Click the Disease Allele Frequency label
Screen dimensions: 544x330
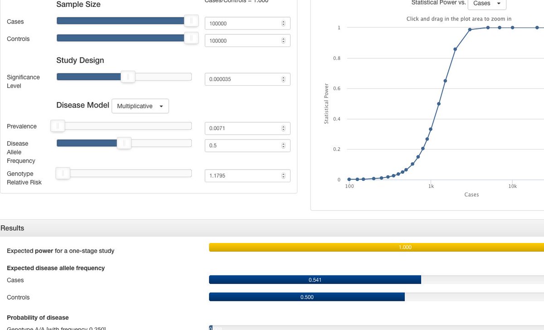click(x=21, y=152)
